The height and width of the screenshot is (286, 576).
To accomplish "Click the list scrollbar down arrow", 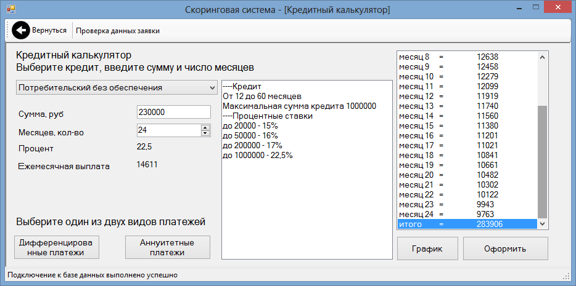I will click(542, 223).
